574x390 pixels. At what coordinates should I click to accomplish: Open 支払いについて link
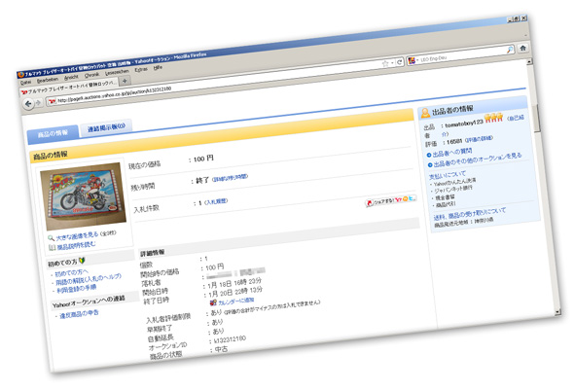pos(448,175)
